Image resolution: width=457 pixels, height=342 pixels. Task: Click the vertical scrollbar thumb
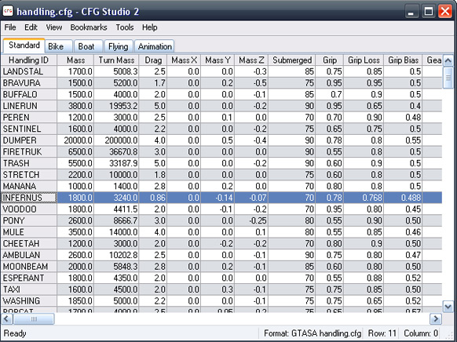[x=448, y=78]
